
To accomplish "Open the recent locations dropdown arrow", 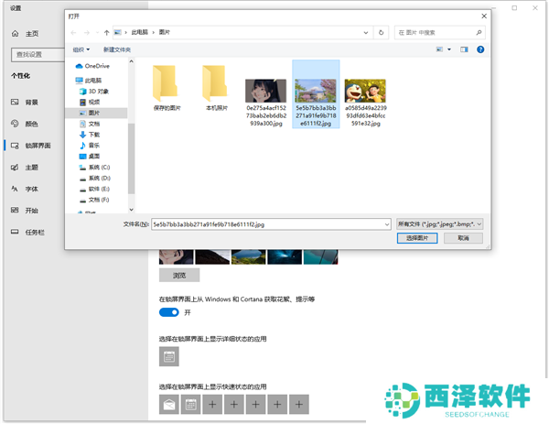I will click(97, 33).
